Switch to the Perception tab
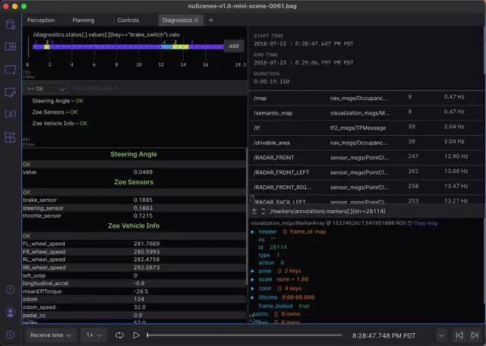Image resolution: width=486 pixels, height=346 pixels. [x=41, y=20]
